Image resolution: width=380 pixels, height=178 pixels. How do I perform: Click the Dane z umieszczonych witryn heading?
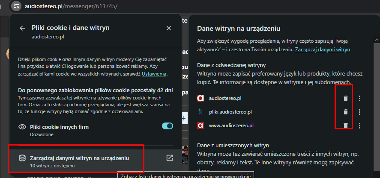click(x=233, y=146)
